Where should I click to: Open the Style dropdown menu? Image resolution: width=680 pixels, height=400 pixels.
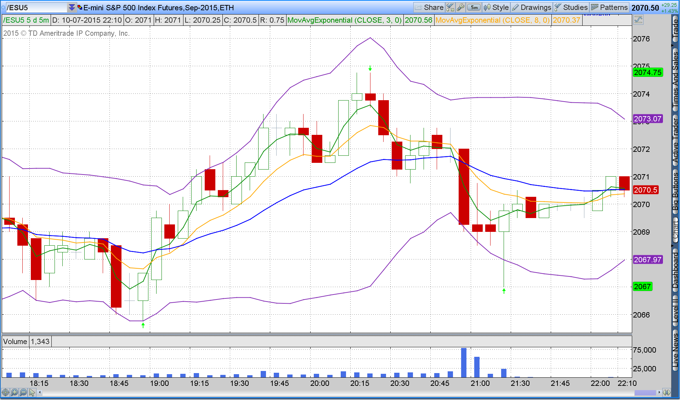tap(496, 7)
